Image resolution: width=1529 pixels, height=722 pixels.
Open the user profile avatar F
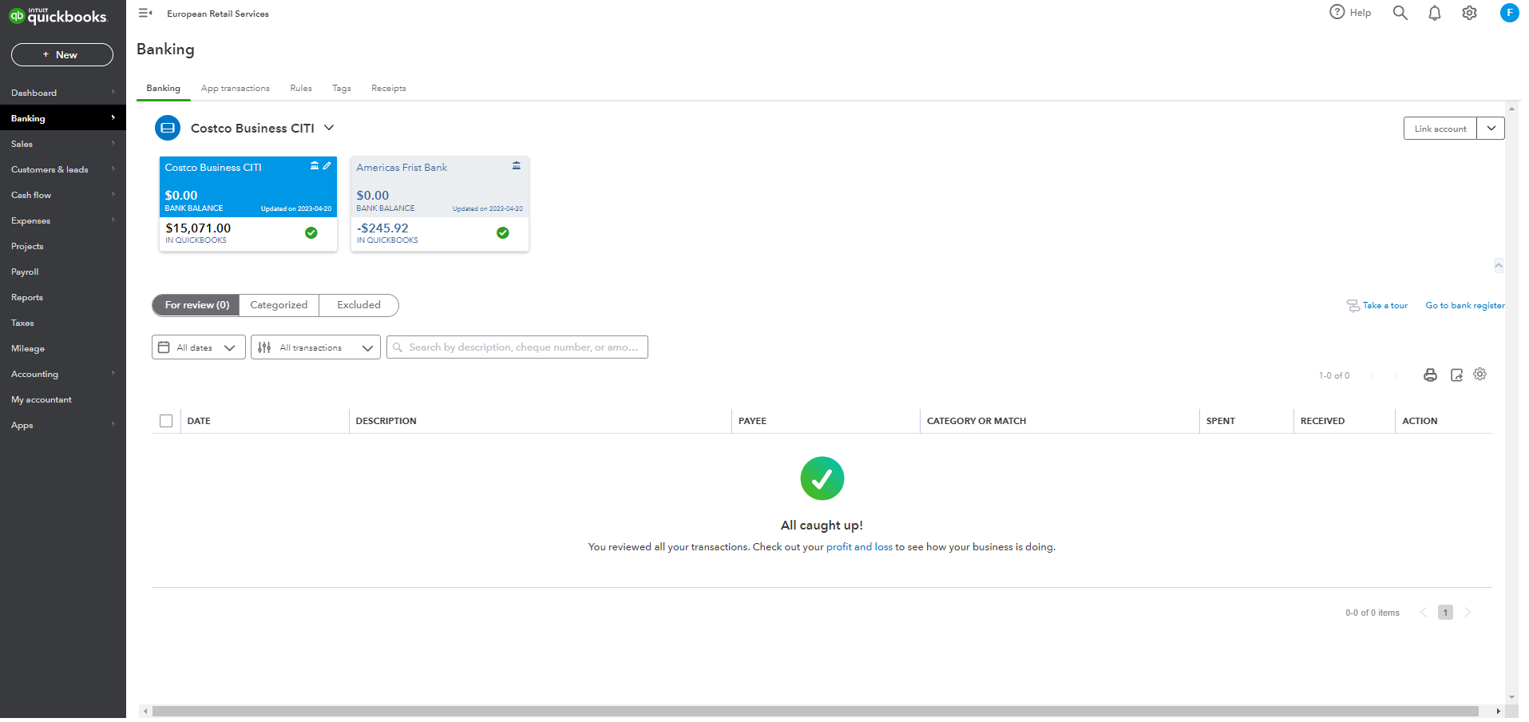(1509, 13)
